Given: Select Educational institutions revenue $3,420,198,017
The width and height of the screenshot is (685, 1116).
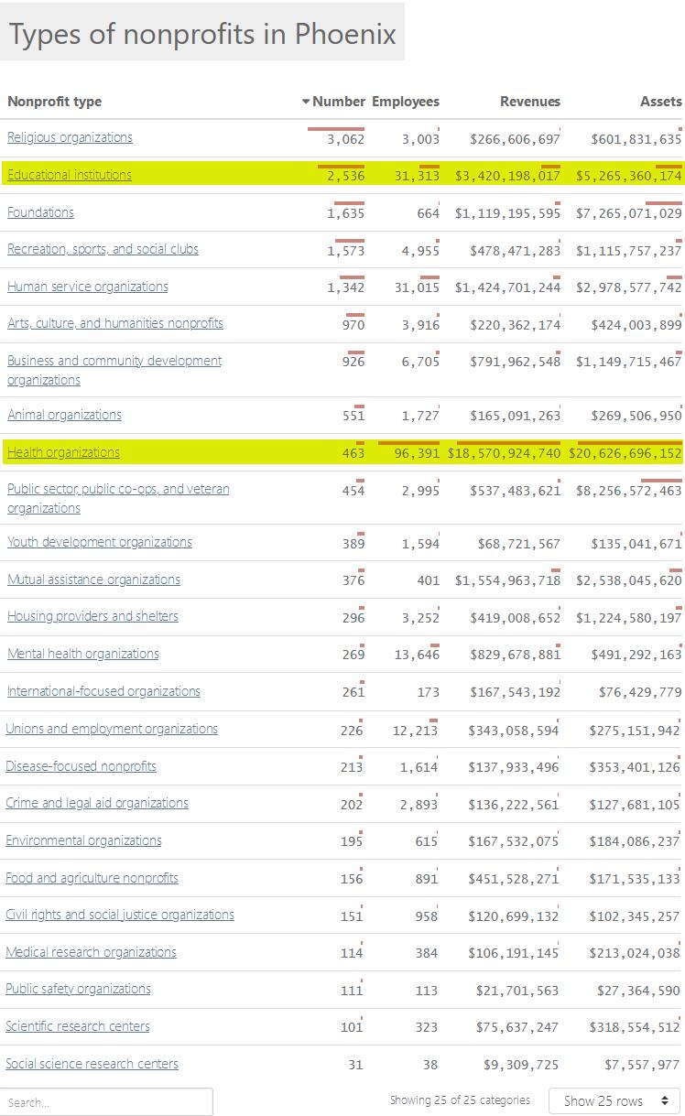Looking at the screenshot, I should click(x=507, y=176).
